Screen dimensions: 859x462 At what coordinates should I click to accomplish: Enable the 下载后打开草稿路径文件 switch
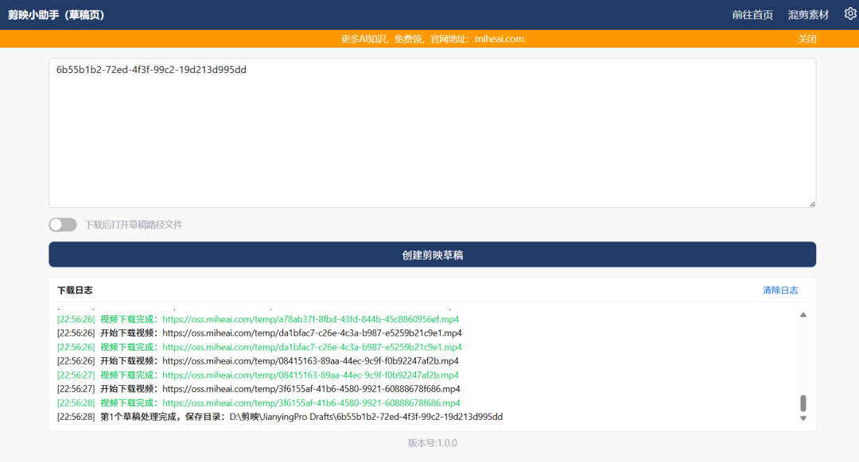pos(63,225)
